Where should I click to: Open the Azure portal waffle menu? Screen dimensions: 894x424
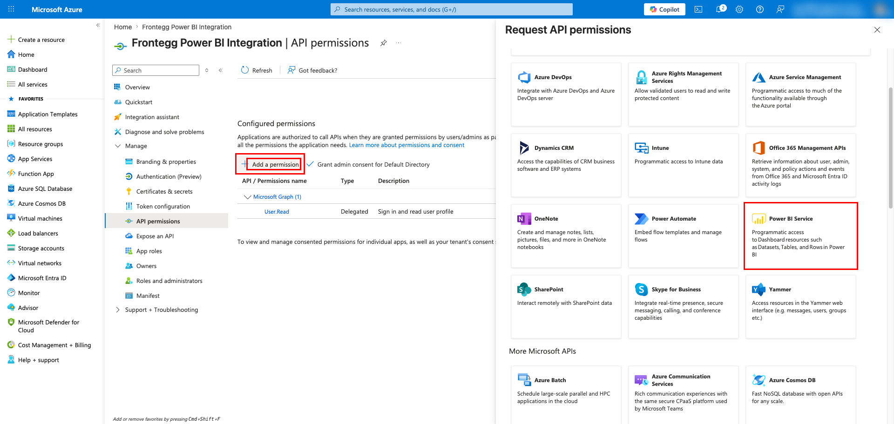pos(11,9)
